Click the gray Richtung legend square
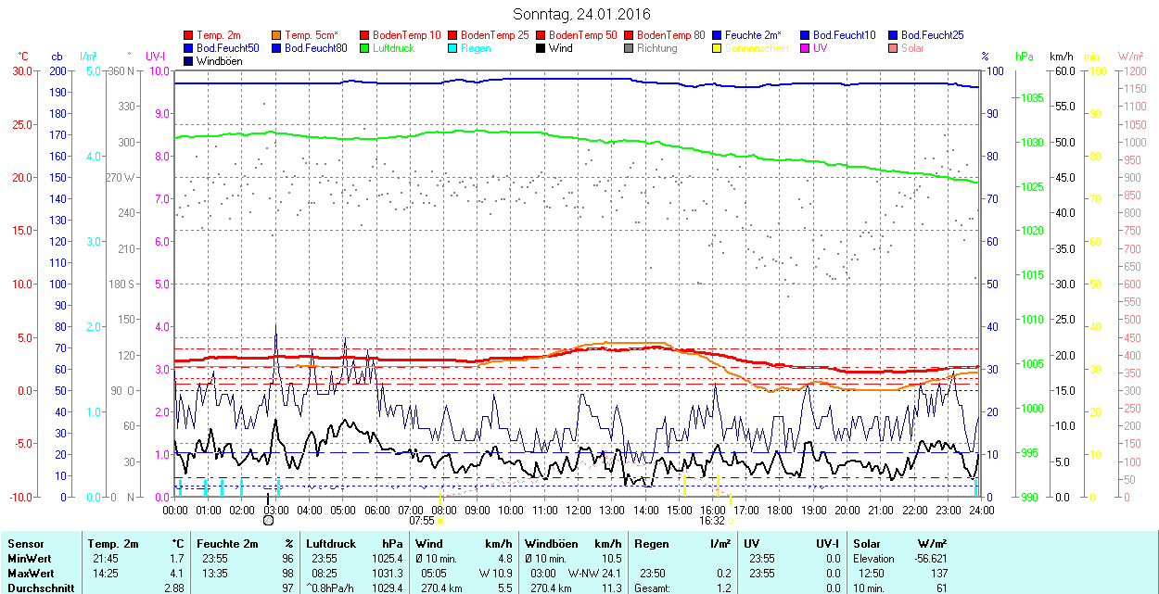Screen dimensions: 1159x594 [630, 48]
